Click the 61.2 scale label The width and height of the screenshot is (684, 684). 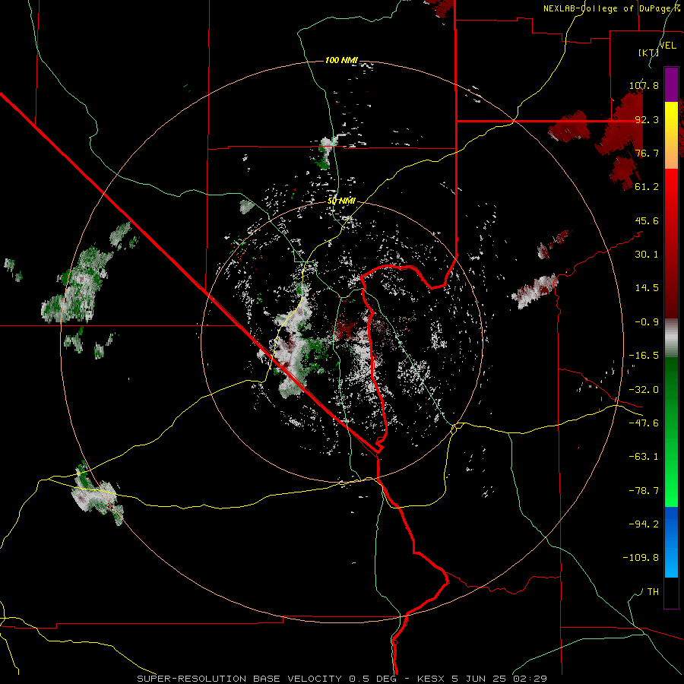647,187
